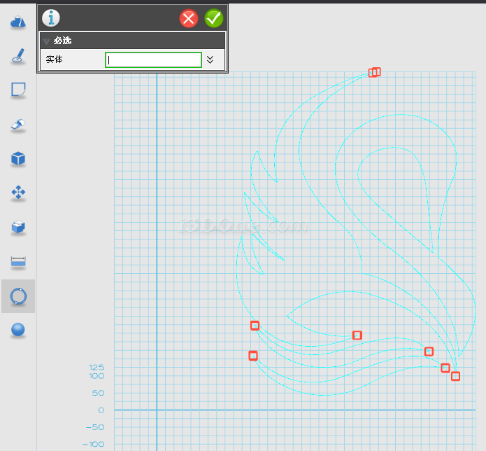Screen dimensions: 486x451
Task: Confirm with the green checkmark button
Action: pyautogui.click(x=214, y=18)
